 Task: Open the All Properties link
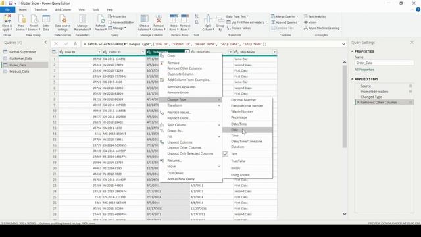pos(364,70)
